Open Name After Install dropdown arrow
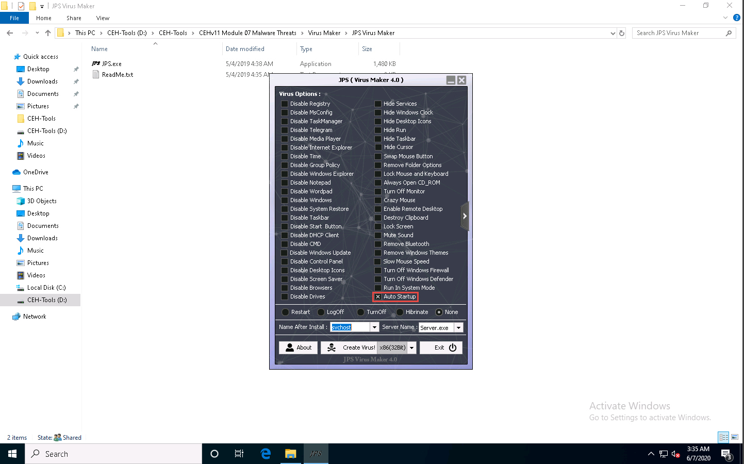The height and width of the screenshot is (464, 744). click(374, 327)
